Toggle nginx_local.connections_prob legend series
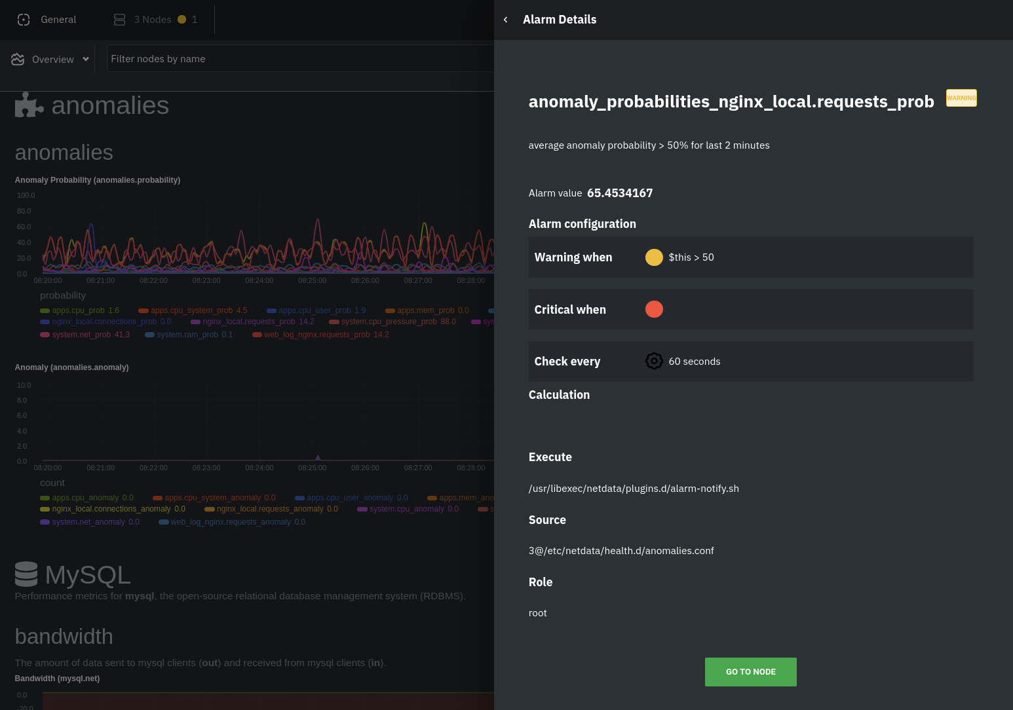The image size is (1013, 710). [105, 322]
